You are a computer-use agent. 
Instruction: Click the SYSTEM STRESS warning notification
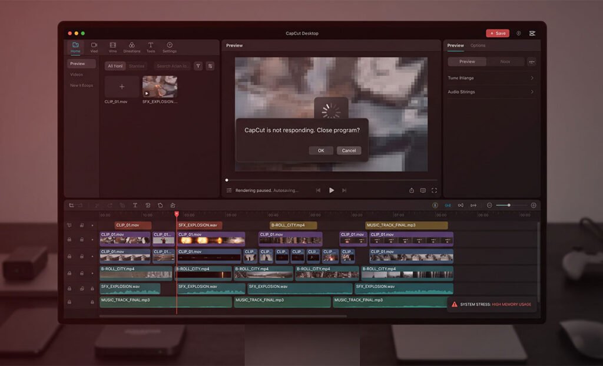tap(492, 305)
